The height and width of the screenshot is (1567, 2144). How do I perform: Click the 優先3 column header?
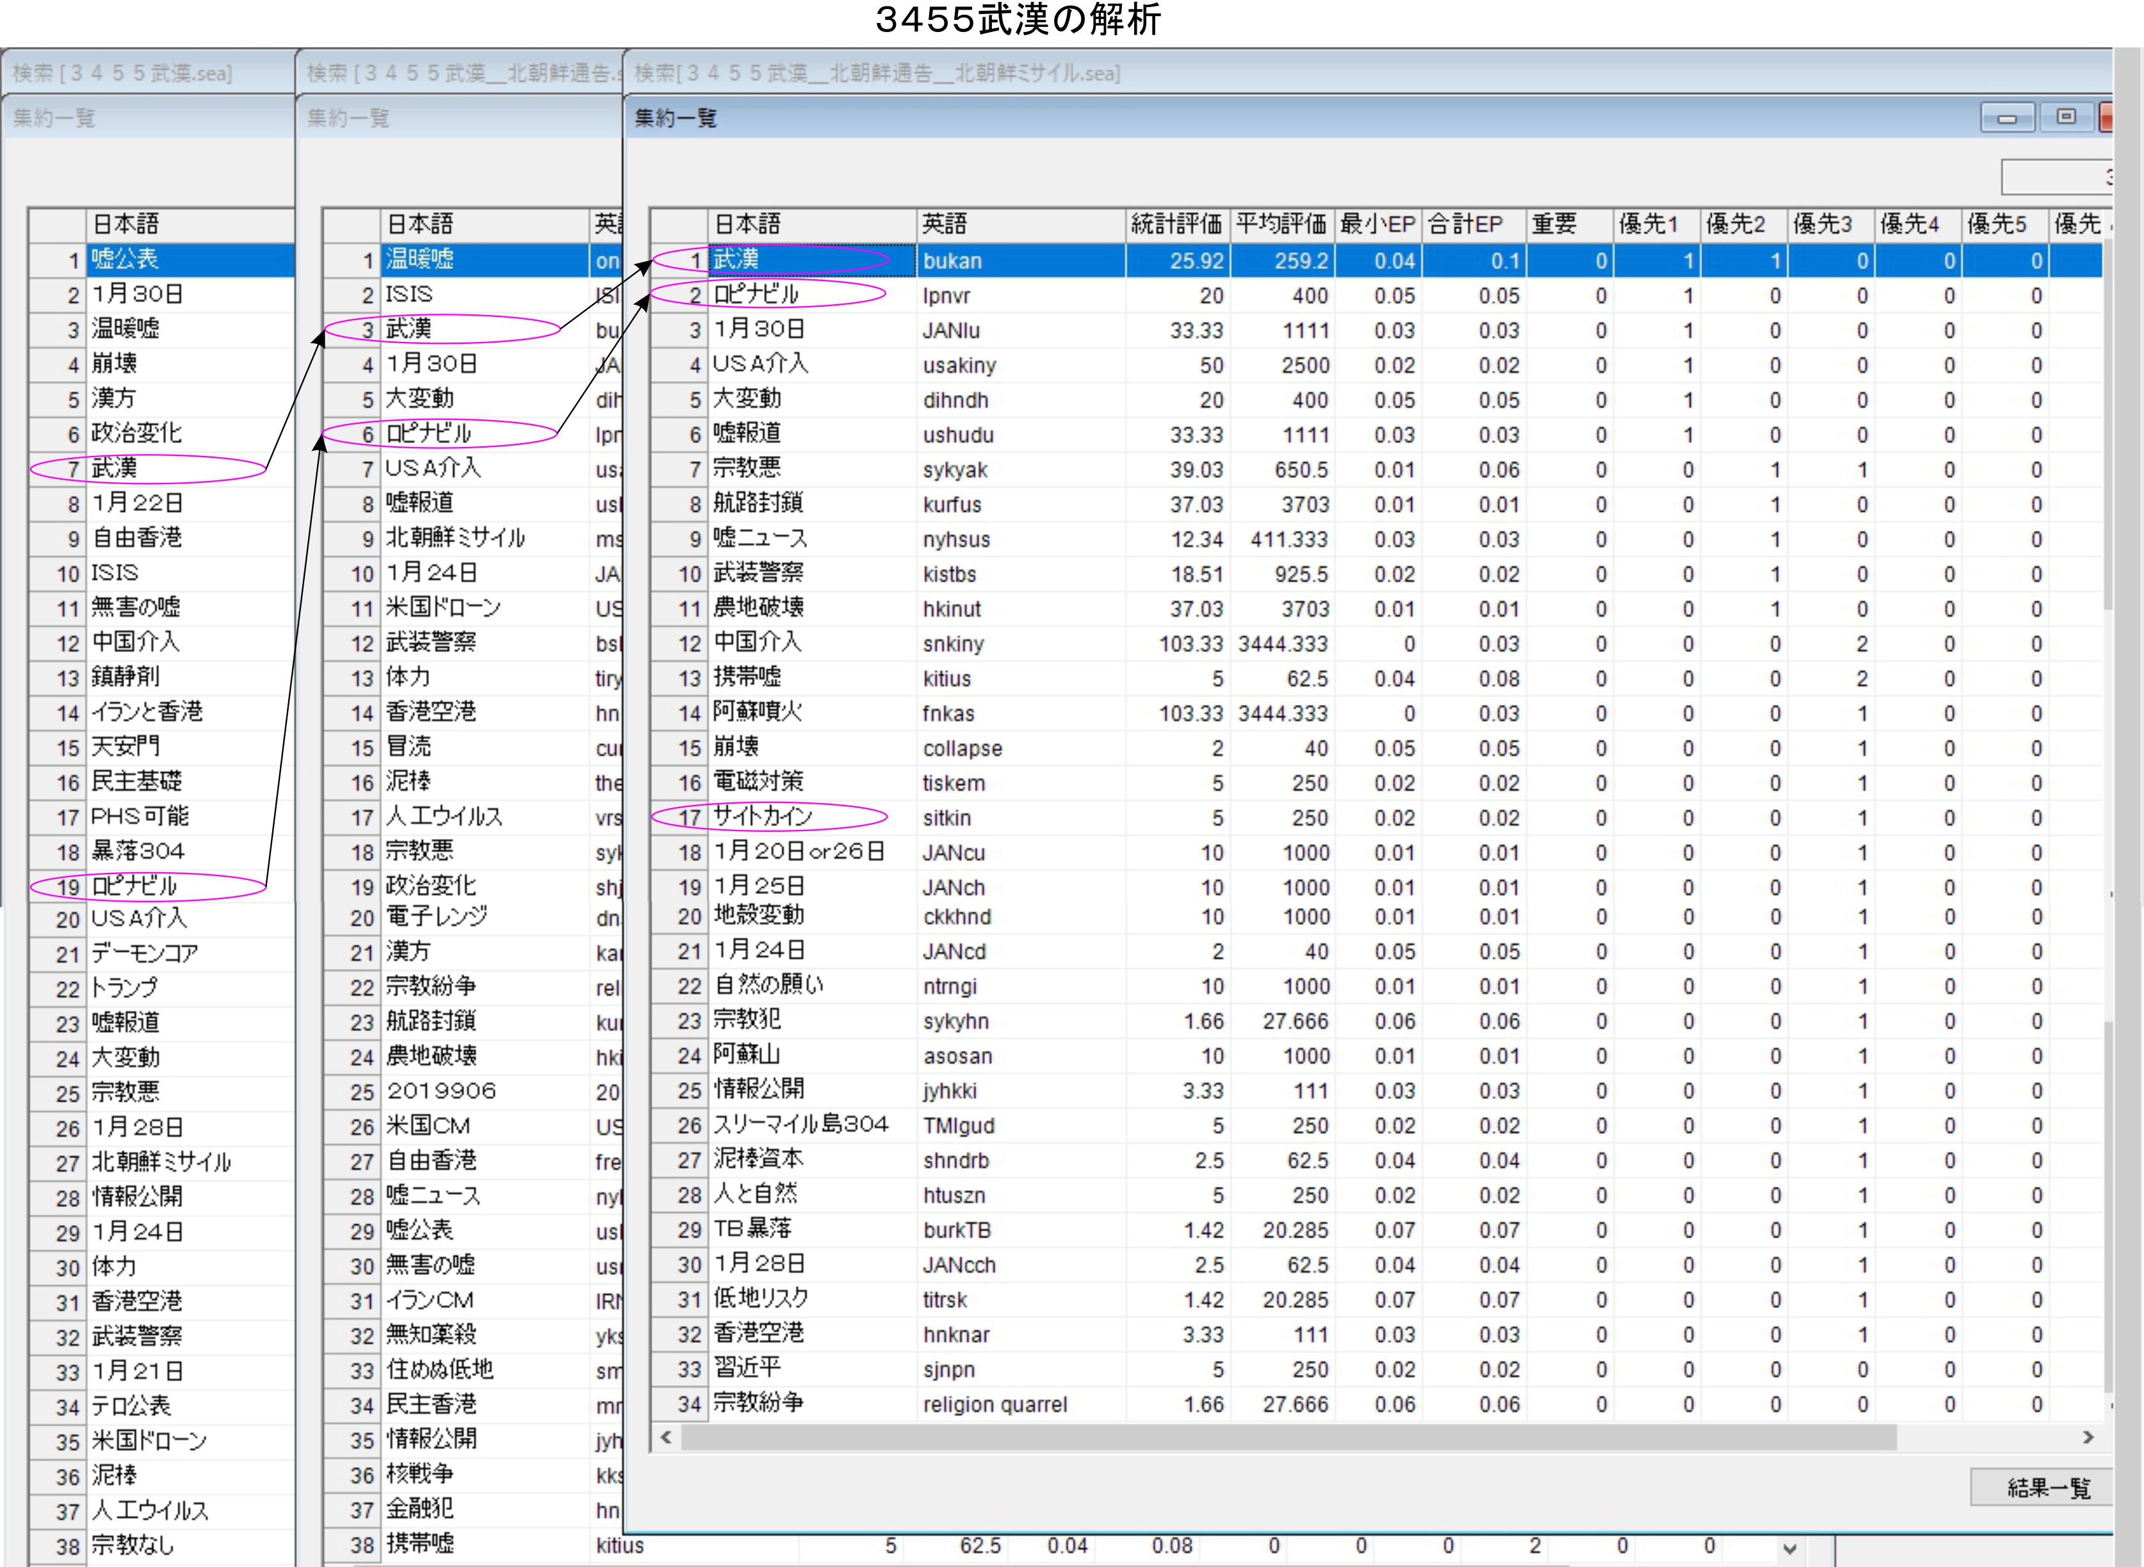click(x=1823, y=225)
